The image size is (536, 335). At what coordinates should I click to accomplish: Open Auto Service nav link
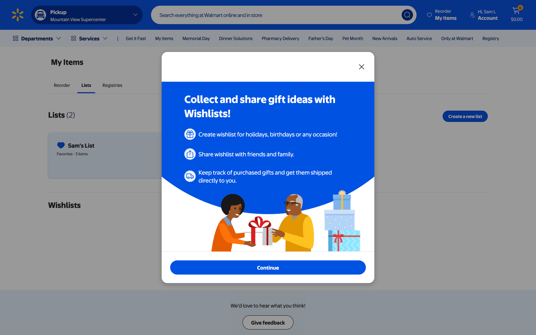(x=419, y=39)
